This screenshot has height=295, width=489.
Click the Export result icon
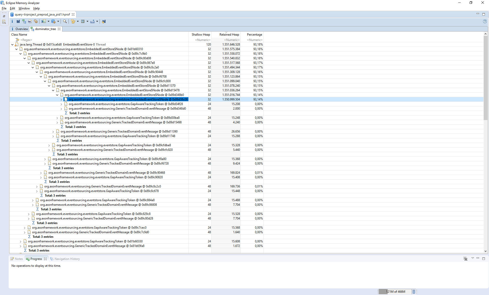pos(92,21)
